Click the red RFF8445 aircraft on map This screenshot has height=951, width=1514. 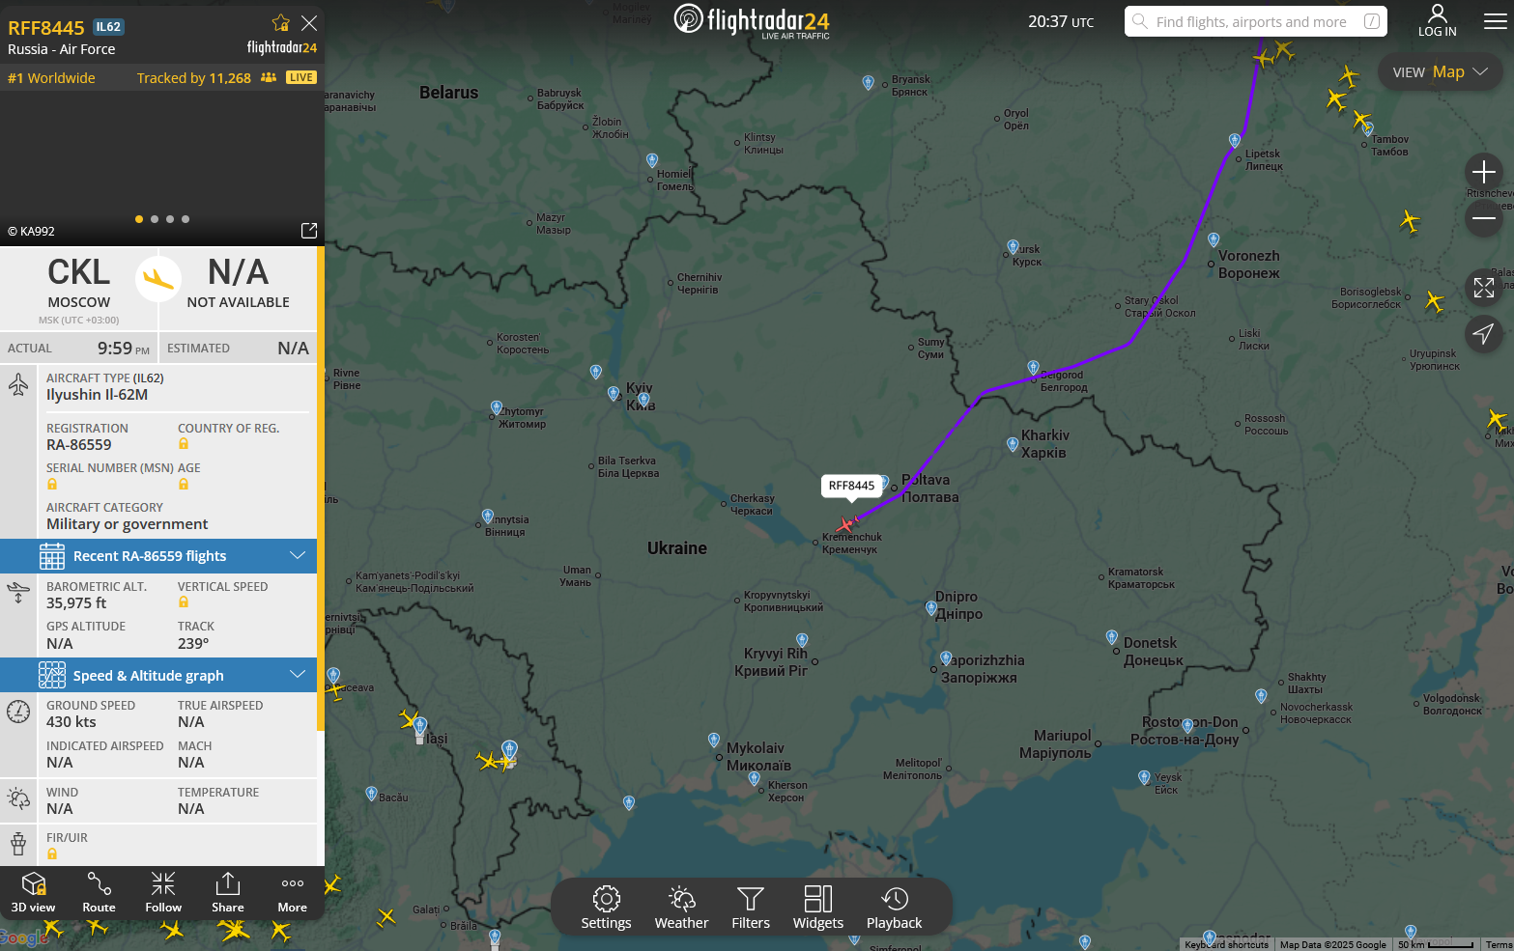[846, 524]
